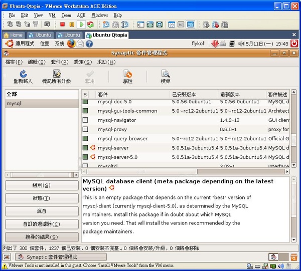This screenshot has height=271, width=301.
Task: Click the 搜尋的結果(S) search results button
Action: [x=42, y=237]
